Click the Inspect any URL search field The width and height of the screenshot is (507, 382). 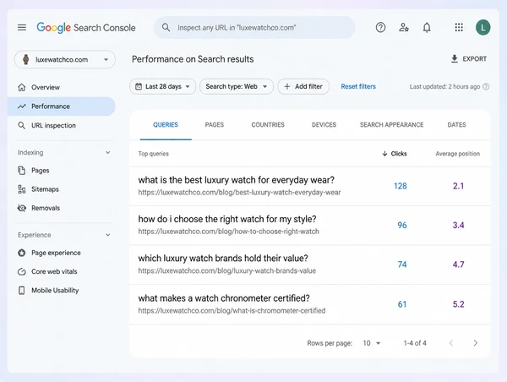254,28
